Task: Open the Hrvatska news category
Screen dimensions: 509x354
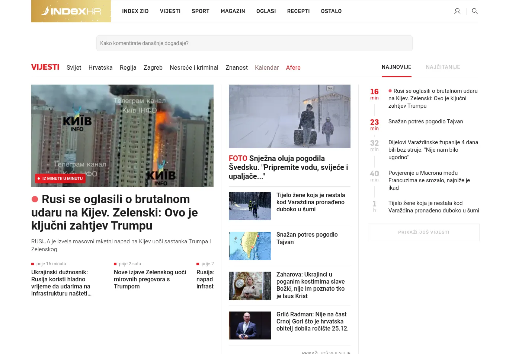Action: coord(100,67)
